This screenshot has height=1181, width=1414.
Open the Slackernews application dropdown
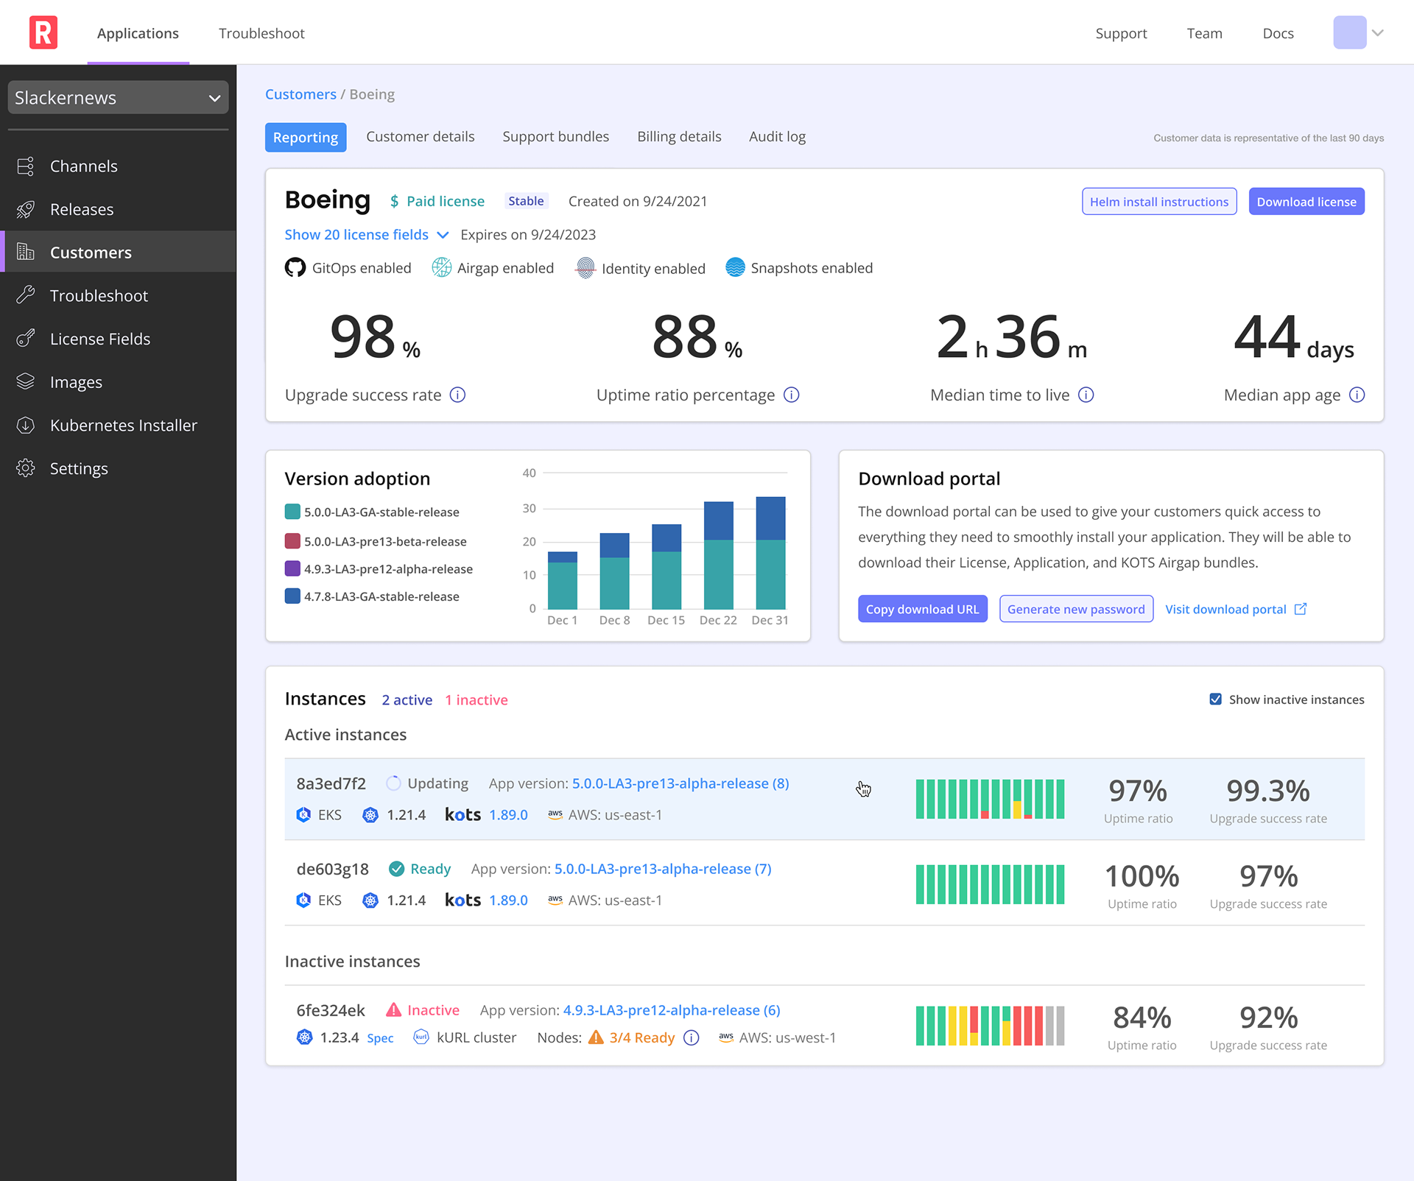pyautogui.click(x=118, y=98)
